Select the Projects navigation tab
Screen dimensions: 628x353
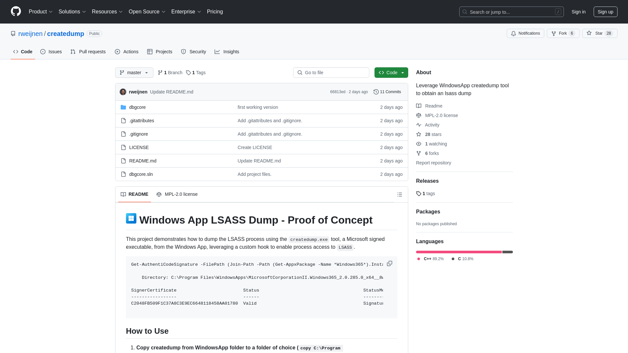point(160,52)
